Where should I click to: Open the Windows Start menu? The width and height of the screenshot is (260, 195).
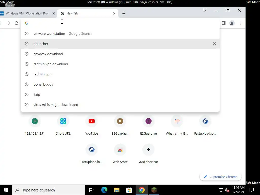(6, 190)
